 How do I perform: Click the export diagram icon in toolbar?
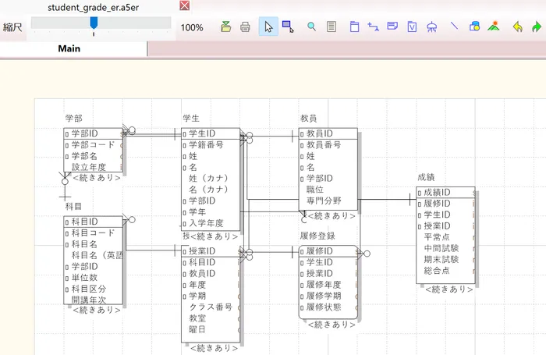pyautogui.click(x=226, y=27)
